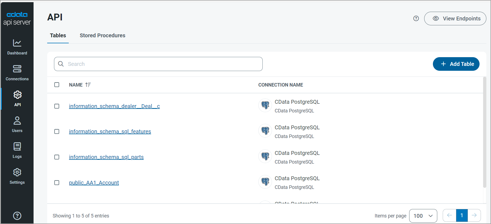The height and width of the screenshot is (224, 491).
Task: Open the information_schema_sql_parts table link
Action: (x=106, y=157)
